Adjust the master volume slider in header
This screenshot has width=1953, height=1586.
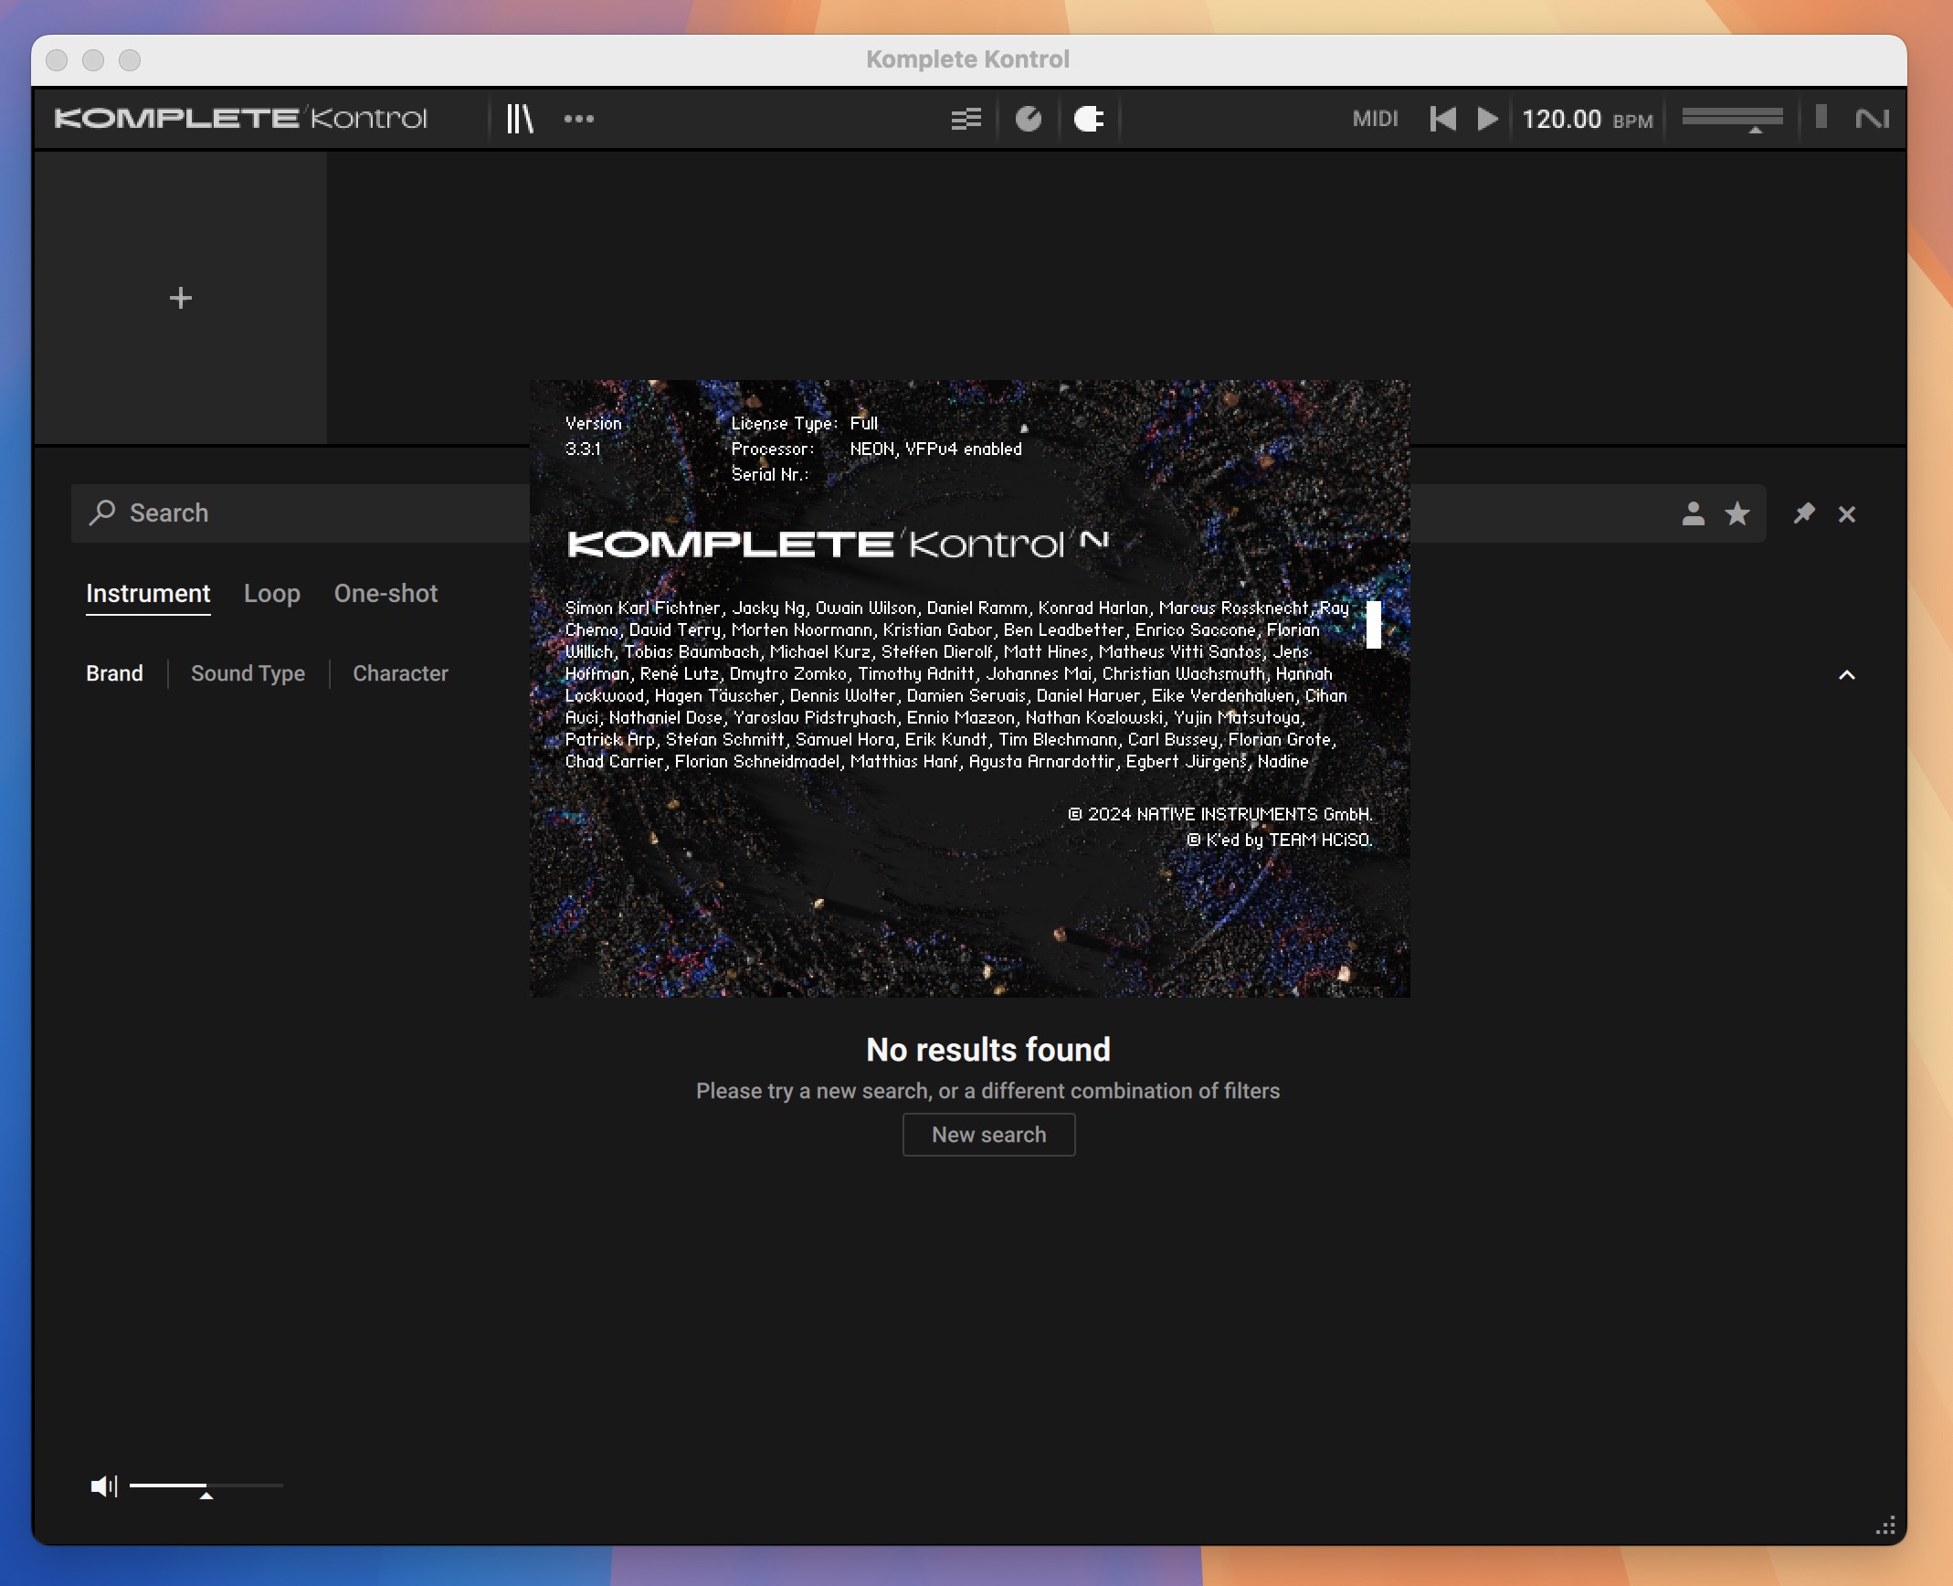pos(1732,119)
